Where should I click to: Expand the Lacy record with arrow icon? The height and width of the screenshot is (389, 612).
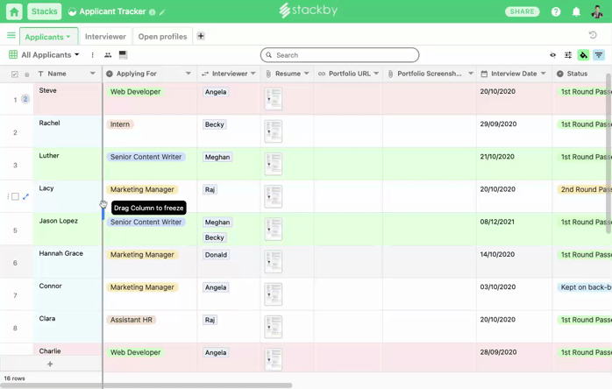pyautogui.click(x=25, y=196)
